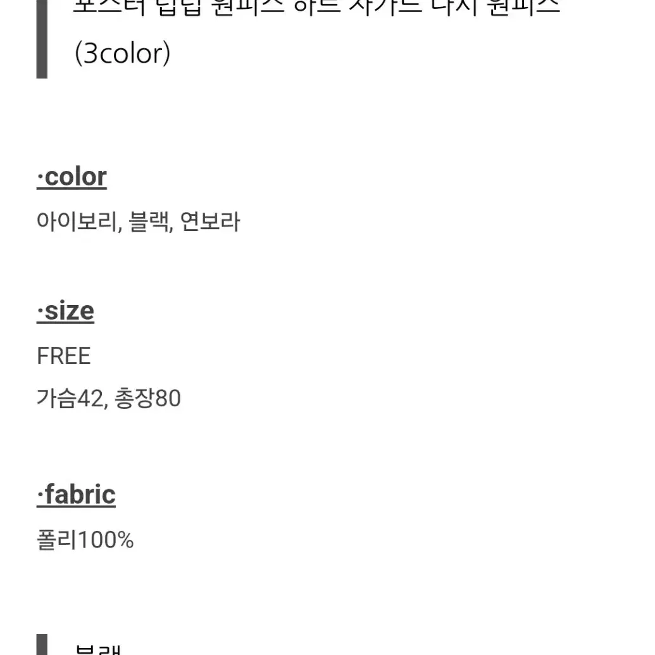Click the bullet dot before color
655x655 pixels.
[x=40, y=177]
